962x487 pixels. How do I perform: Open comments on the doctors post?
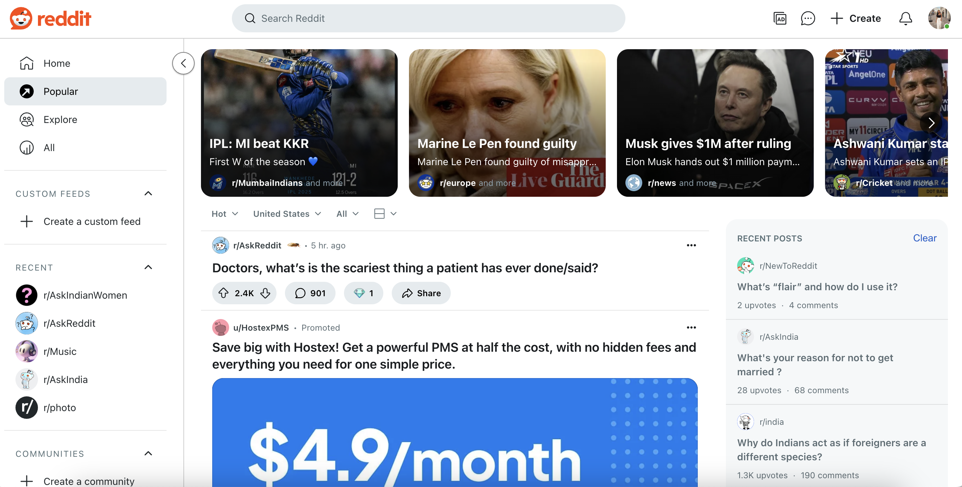[x=310, y=293]
